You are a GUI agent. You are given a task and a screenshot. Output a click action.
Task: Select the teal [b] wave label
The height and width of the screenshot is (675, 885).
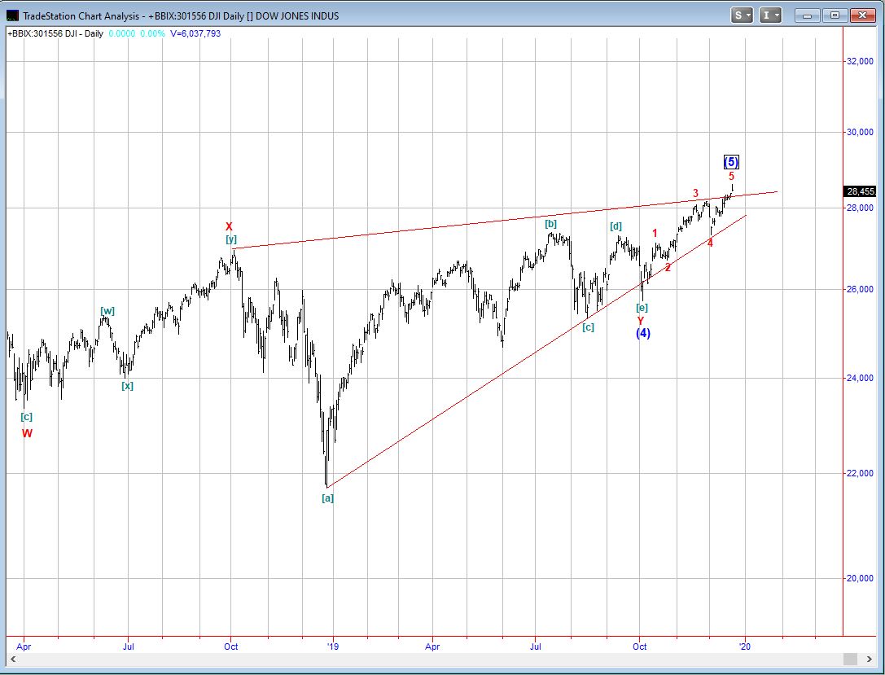551,223
